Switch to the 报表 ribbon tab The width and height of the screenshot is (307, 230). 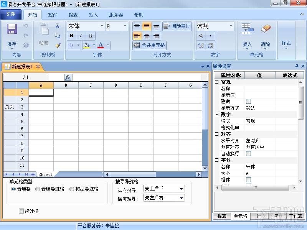click(x=73, y=15)
